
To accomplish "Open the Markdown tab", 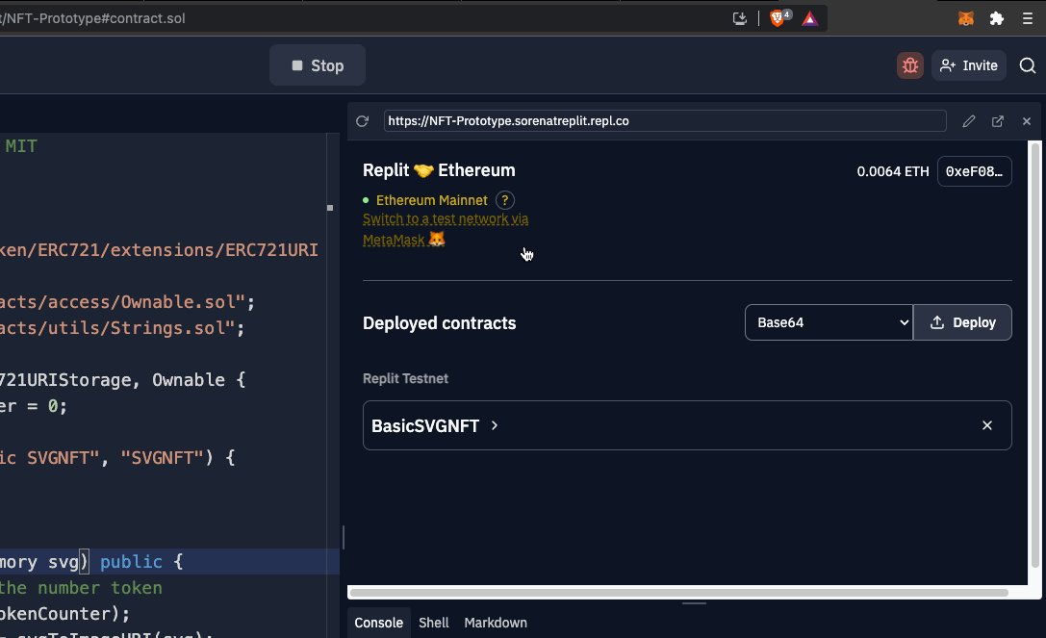I will point(496,623).
